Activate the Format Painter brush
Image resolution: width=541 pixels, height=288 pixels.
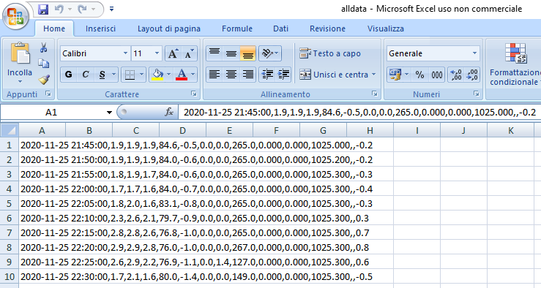pyautogui.click(x=43, y=80)
